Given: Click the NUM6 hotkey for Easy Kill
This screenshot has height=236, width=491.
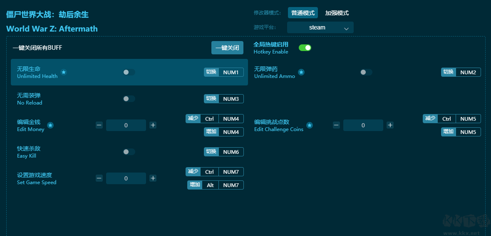Looking at the screenshot, I should click(231, 152).
